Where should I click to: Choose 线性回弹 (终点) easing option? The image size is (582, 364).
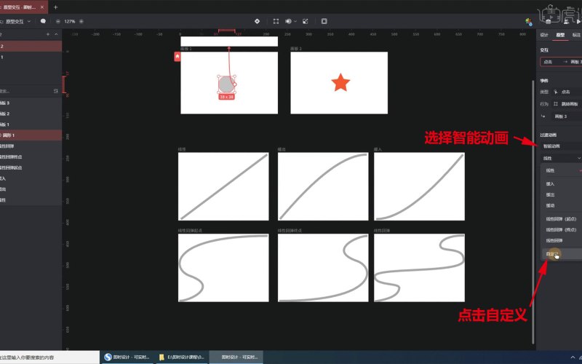562,230
